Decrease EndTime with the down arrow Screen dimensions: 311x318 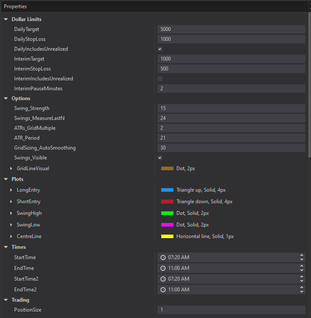(302, 270)
